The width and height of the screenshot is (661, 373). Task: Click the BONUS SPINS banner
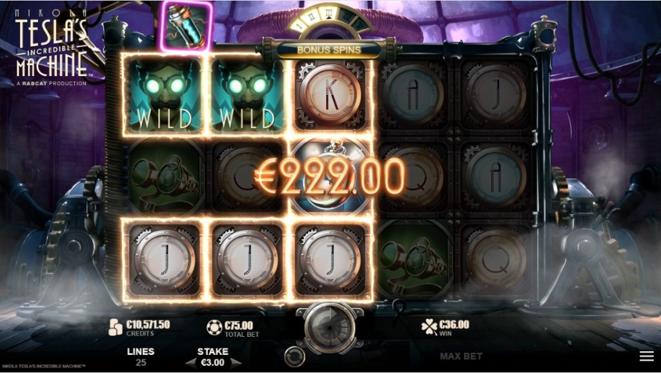pos(329,50)
